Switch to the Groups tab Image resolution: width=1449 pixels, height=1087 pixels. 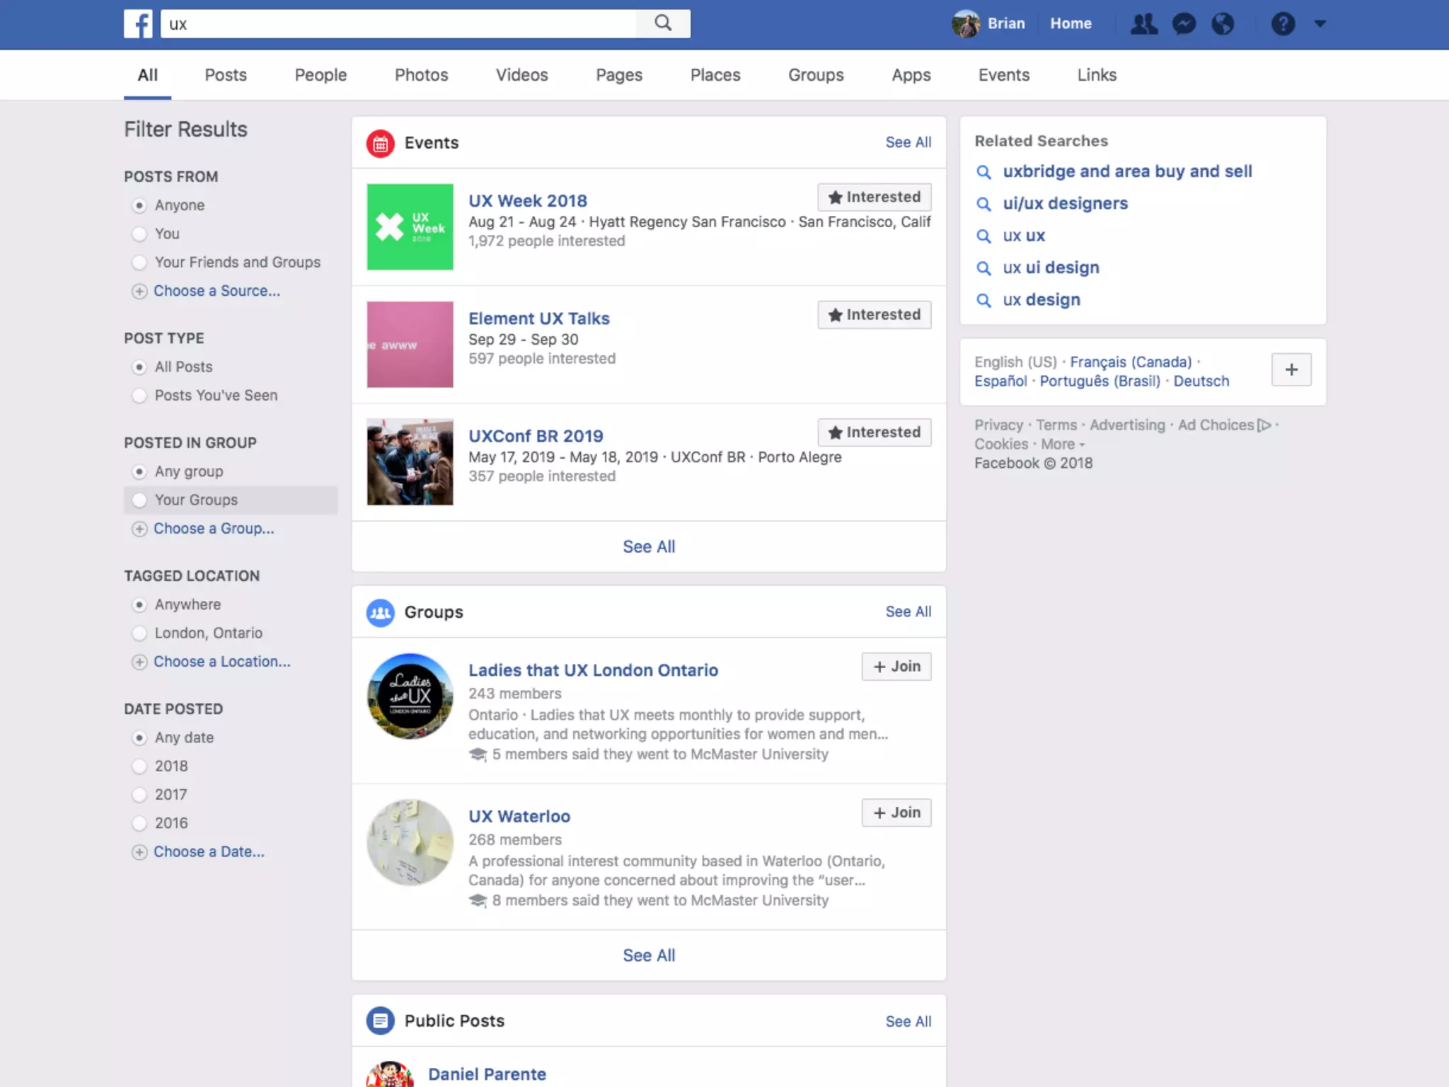(816, 75)
